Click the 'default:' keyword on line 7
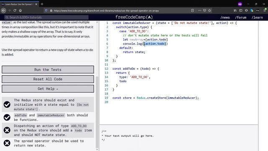 126,48
